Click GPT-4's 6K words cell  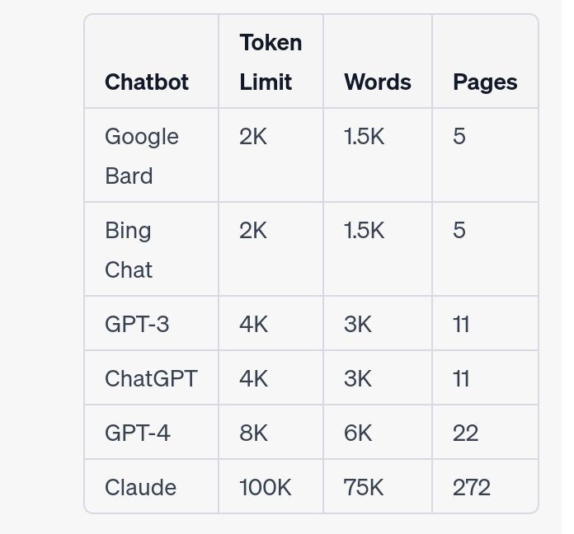tap(358, 433)
